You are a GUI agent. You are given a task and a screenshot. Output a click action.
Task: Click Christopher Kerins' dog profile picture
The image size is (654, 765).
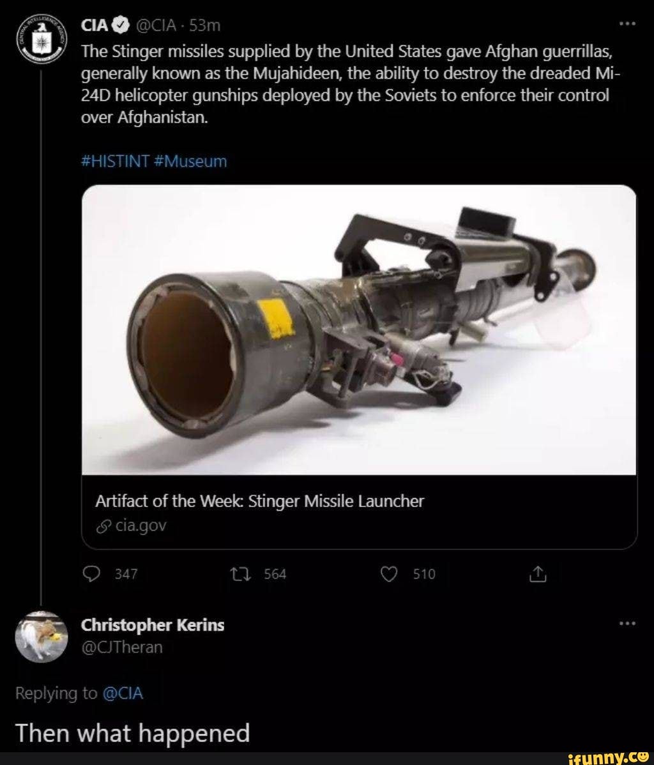[40, 634]
